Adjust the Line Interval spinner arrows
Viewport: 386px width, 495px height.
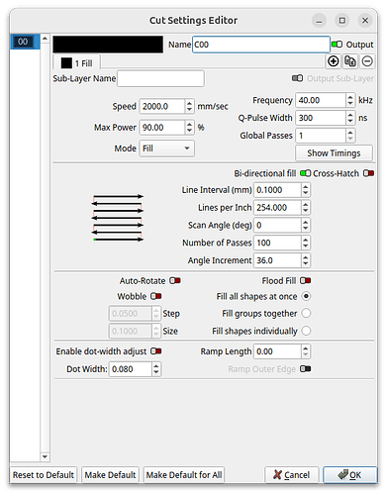click(x=306, y=190)
